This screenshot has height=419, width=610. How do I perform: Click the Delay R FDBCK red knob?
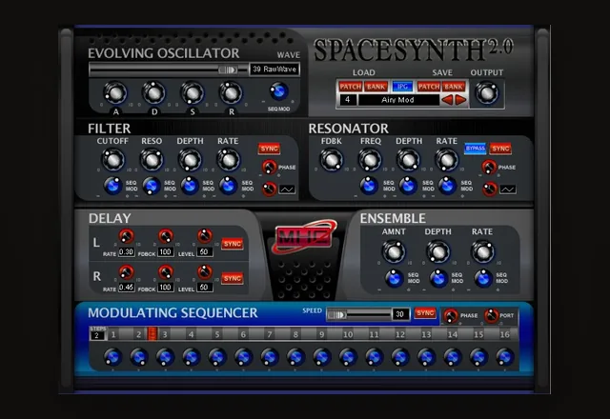(166, 271)
